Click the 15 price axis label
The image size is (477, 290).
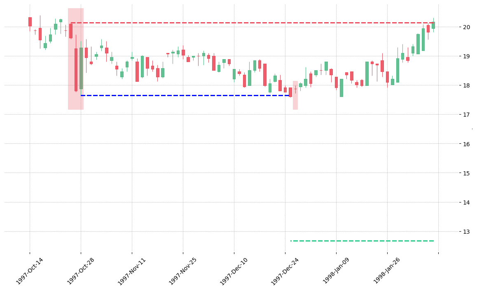point(466,173)
